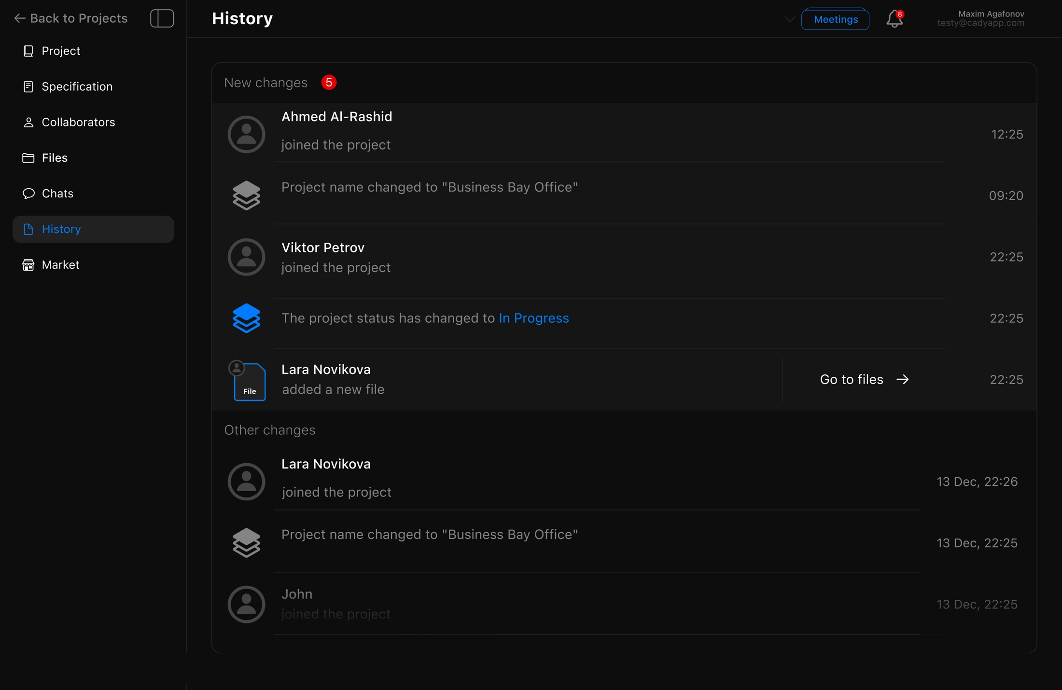Click the History page title
Screen dimensions: 1062x690
tap(242, 18)
